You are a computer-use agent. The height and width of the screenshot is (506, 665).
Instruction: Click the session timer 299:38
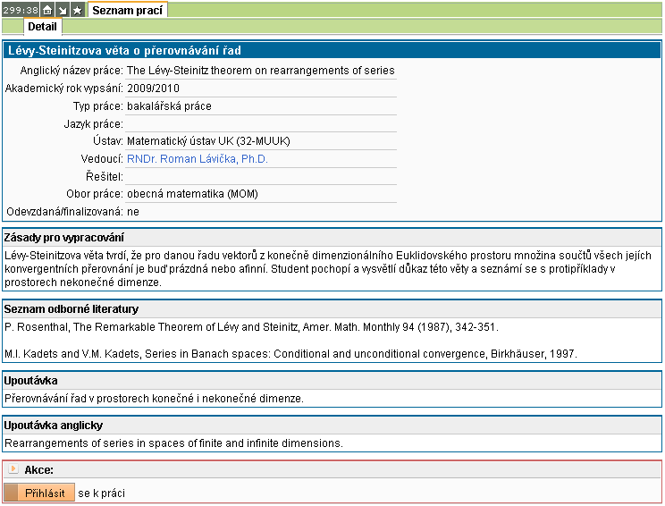21,10
